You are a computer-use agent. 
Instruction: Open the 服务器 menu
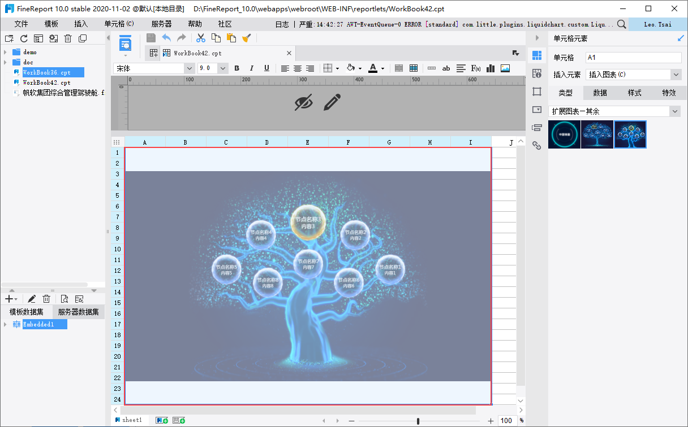[x=161, y=24]
